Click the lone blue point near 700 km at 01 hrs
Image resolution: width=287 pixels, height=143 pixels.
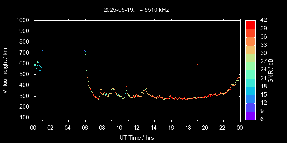coord(42,51)
